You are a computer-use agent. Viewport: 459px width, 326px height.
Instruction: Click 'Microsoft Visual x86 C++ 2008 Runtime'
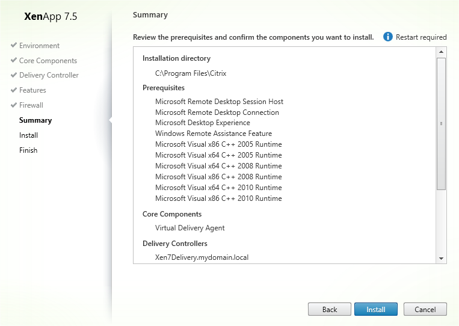[218, 177]
